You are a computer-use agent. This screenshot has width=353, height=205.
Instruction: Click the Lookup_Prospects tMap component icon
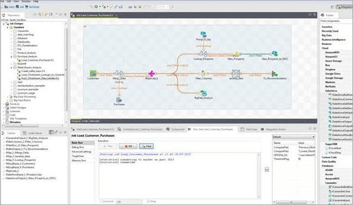tap(203, 54)
